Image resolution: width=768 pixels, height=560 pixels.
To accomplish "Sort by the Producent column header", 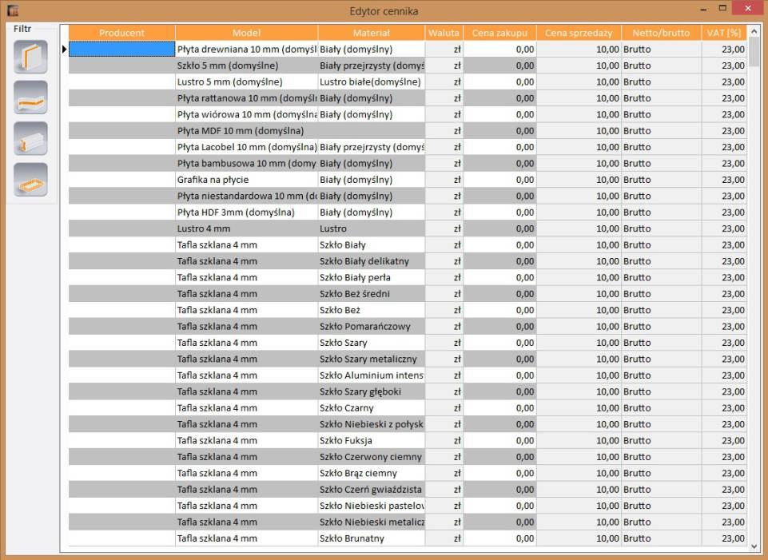I will click(x=121, y=33).
